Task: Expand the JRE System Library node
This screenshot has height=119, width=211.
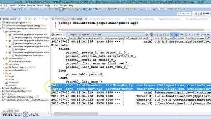Action: (4, 67)
